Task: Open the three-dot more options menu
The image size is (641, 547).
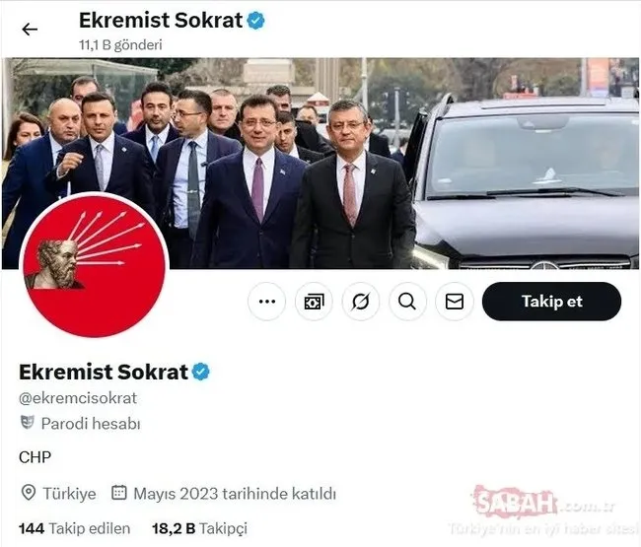Action: [267, 302]
